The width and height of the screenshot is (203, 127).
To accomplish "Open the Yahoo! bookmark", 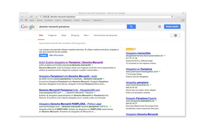I will coord(77,20).
